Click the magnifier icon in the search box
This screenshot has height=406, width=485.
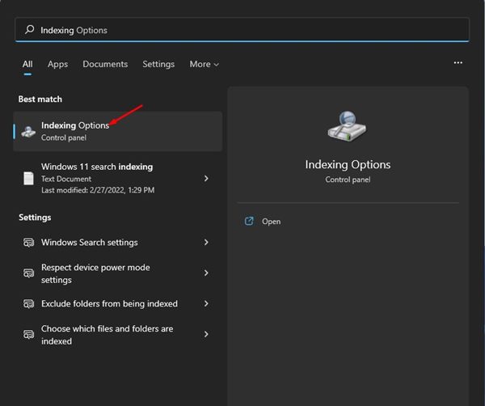[x=29, y=30]
